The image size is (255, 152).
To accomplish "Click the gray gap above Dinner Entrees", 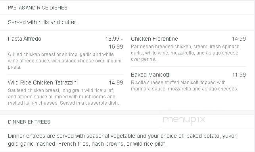I will 127,113.
